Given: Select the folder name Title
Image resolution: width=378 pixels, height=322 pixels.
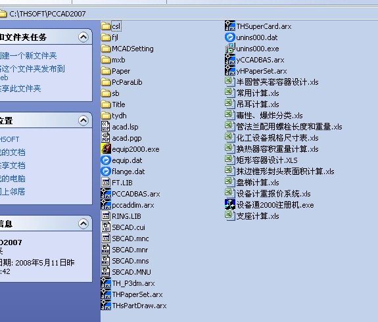Looking at the screenshot, I should 118,104.
